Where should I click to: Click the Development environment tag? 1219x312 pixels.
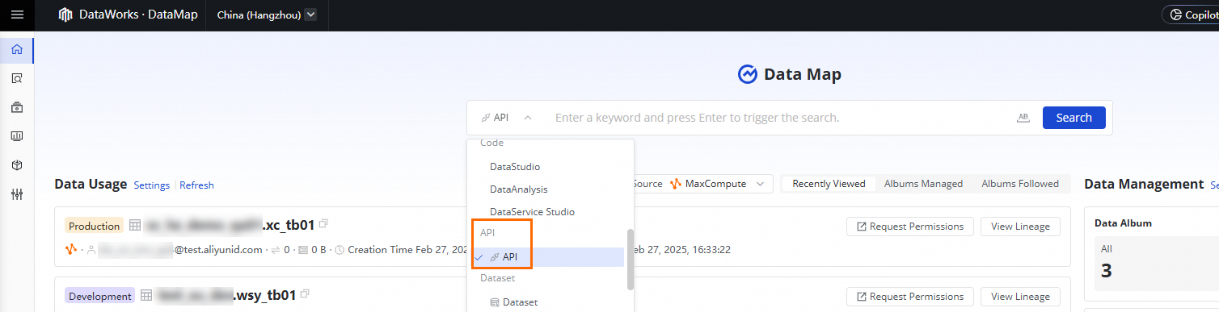click(x=99, y=296)
